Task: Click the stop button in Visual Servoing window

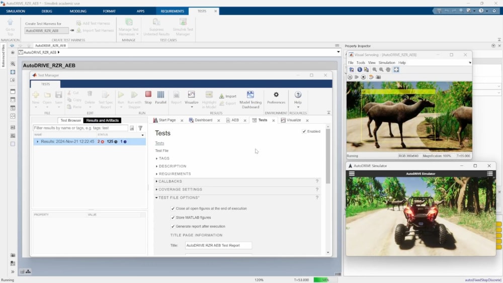Action: (x=364, y=77)
